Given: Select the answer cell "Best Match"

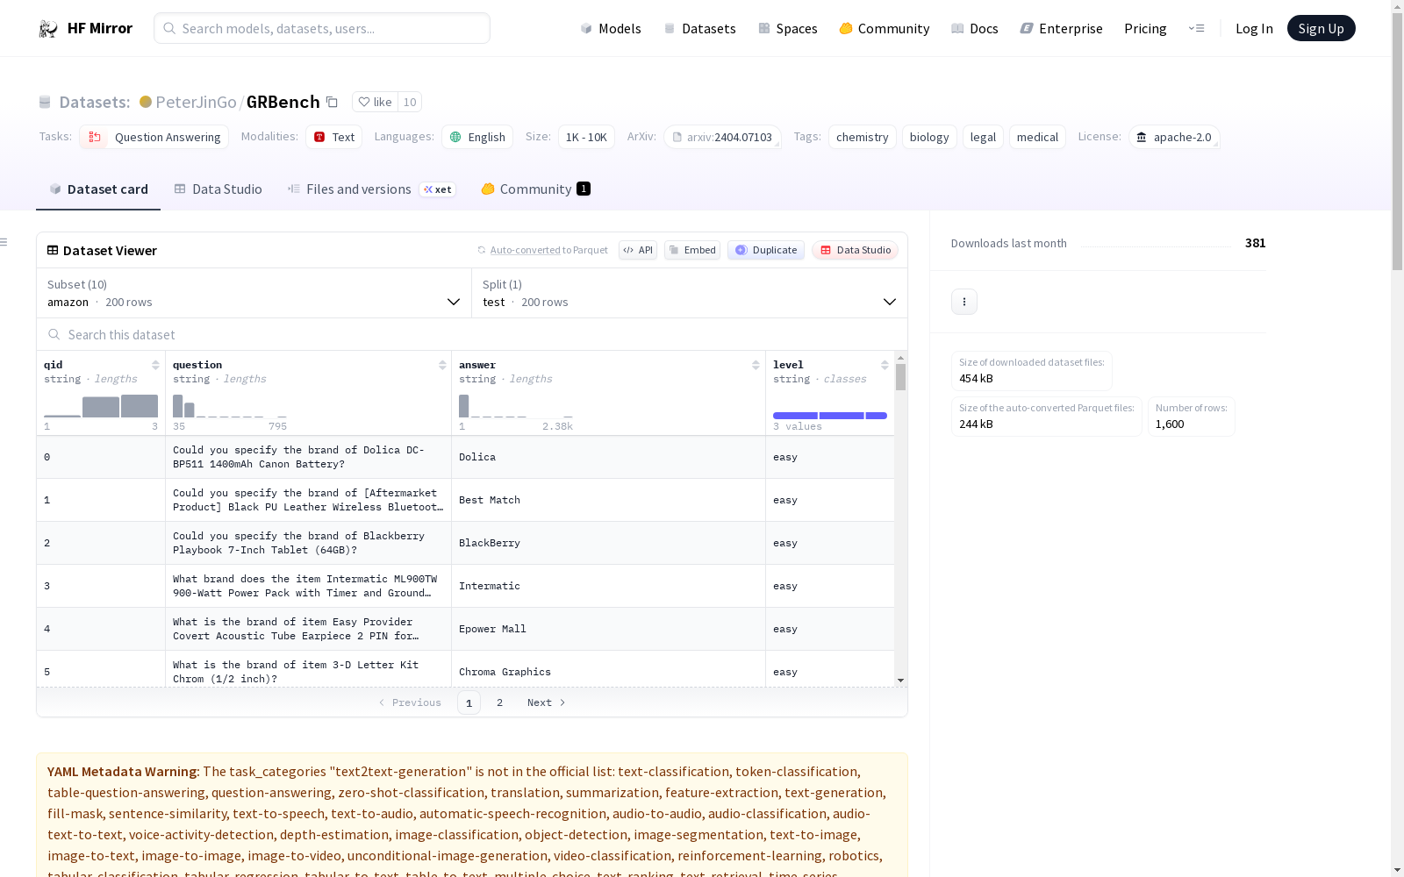Looking at the screenshot, I should point(608,500).
